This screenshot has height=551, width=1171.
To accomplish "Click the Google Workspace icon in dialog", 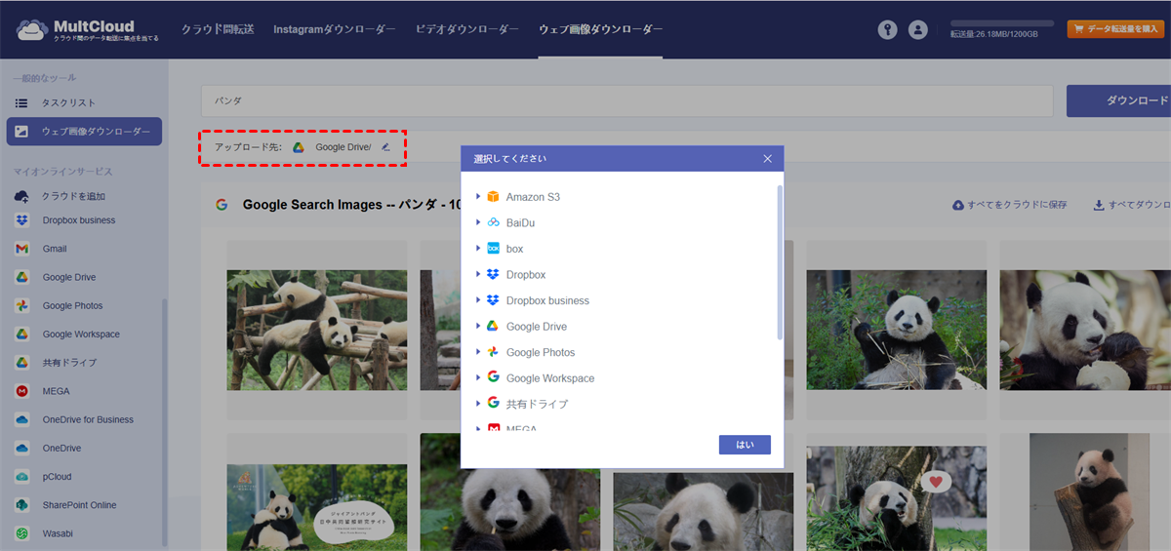I will (494, 377).
